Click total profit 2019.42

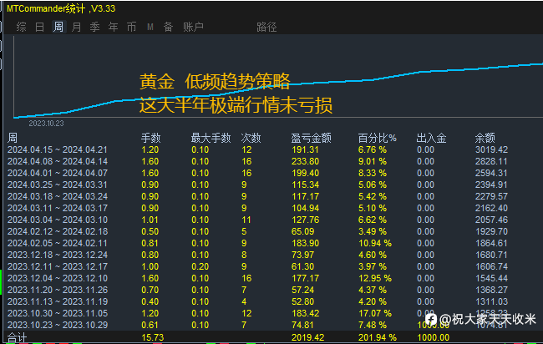coord(308,337)
